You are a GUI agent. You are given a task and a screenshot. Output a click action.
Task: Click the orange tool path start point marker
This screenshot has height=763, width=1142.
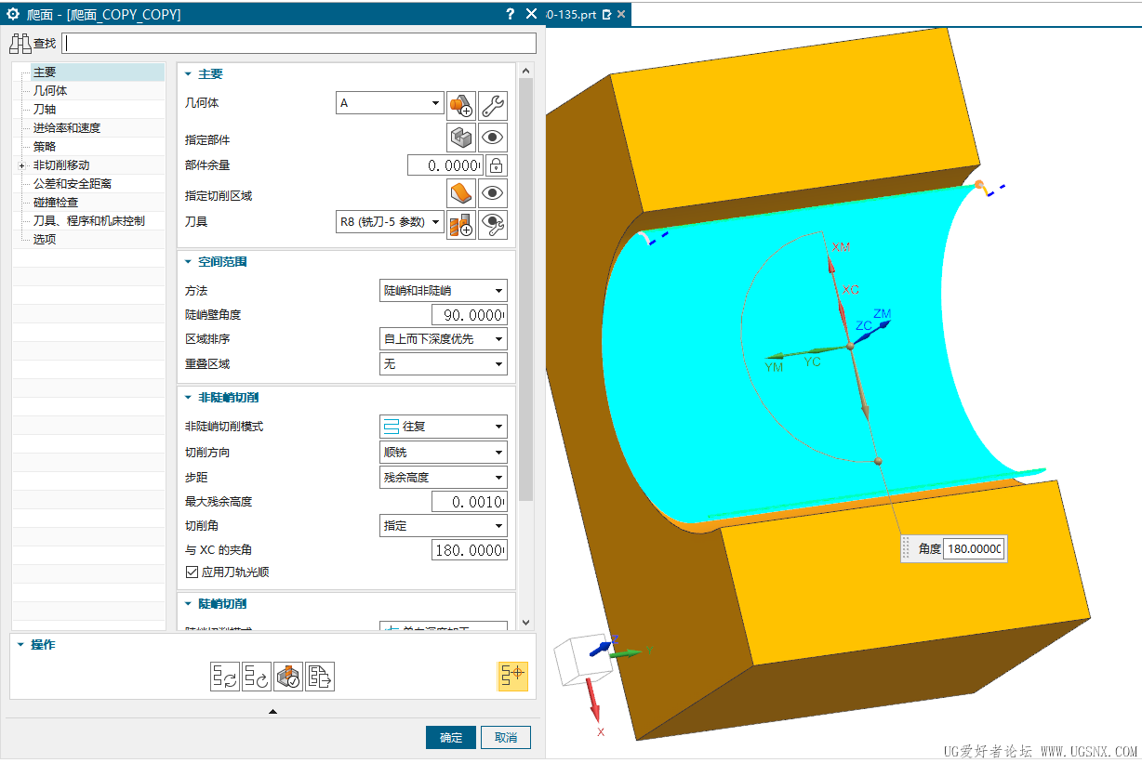(x=978, y=184)
